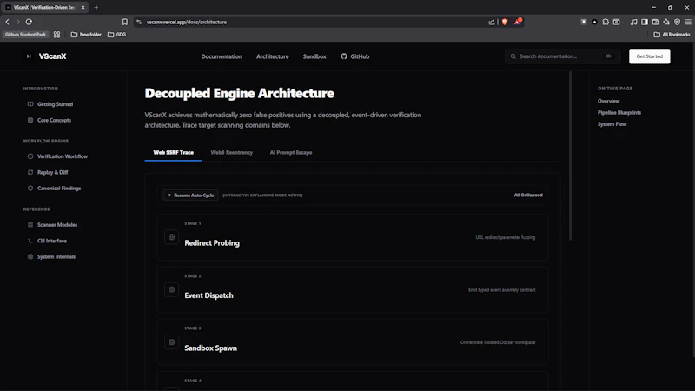The width and height of the screenshot is (695, 391).
Task: Toggle the browser sidebar panel icon
Action: tap(645, 22)
